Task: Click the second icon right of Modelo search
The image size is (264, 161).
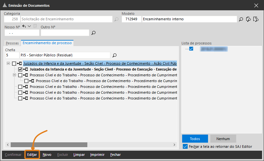Action: click(248, 19)
